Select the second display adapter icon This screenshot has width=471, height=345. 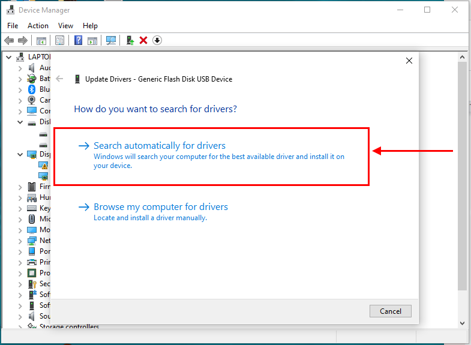(x=43, y=176)
